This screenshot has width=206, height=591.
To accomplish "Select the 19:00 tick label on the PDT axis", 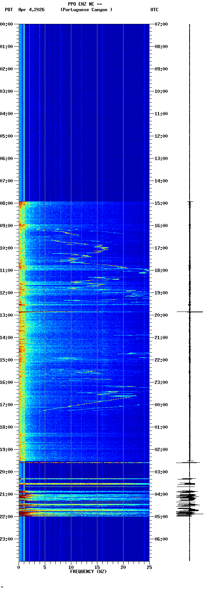I will [x=7, y=450].
